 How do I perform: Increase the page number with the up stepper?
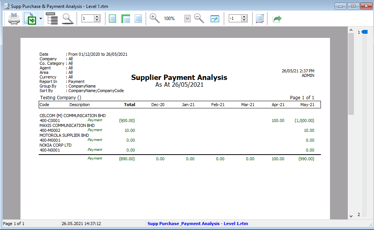coord(96,17)
